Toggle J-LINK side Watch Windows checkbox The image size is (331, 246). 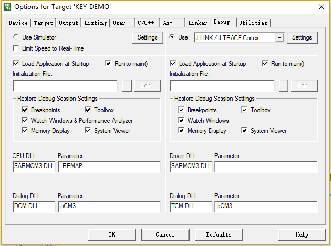click(x=181, y=120)
